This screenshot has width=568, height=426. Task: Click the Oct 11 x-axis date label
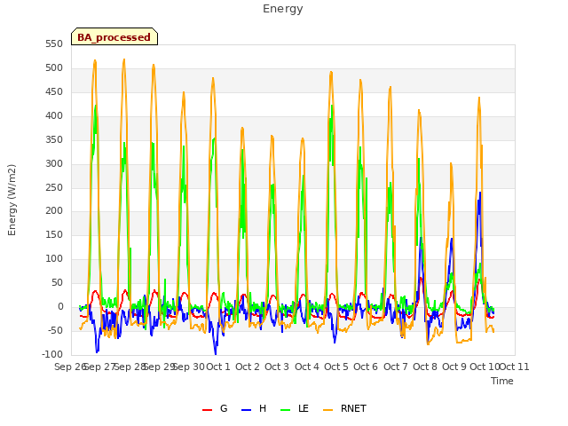pos(515,367)
